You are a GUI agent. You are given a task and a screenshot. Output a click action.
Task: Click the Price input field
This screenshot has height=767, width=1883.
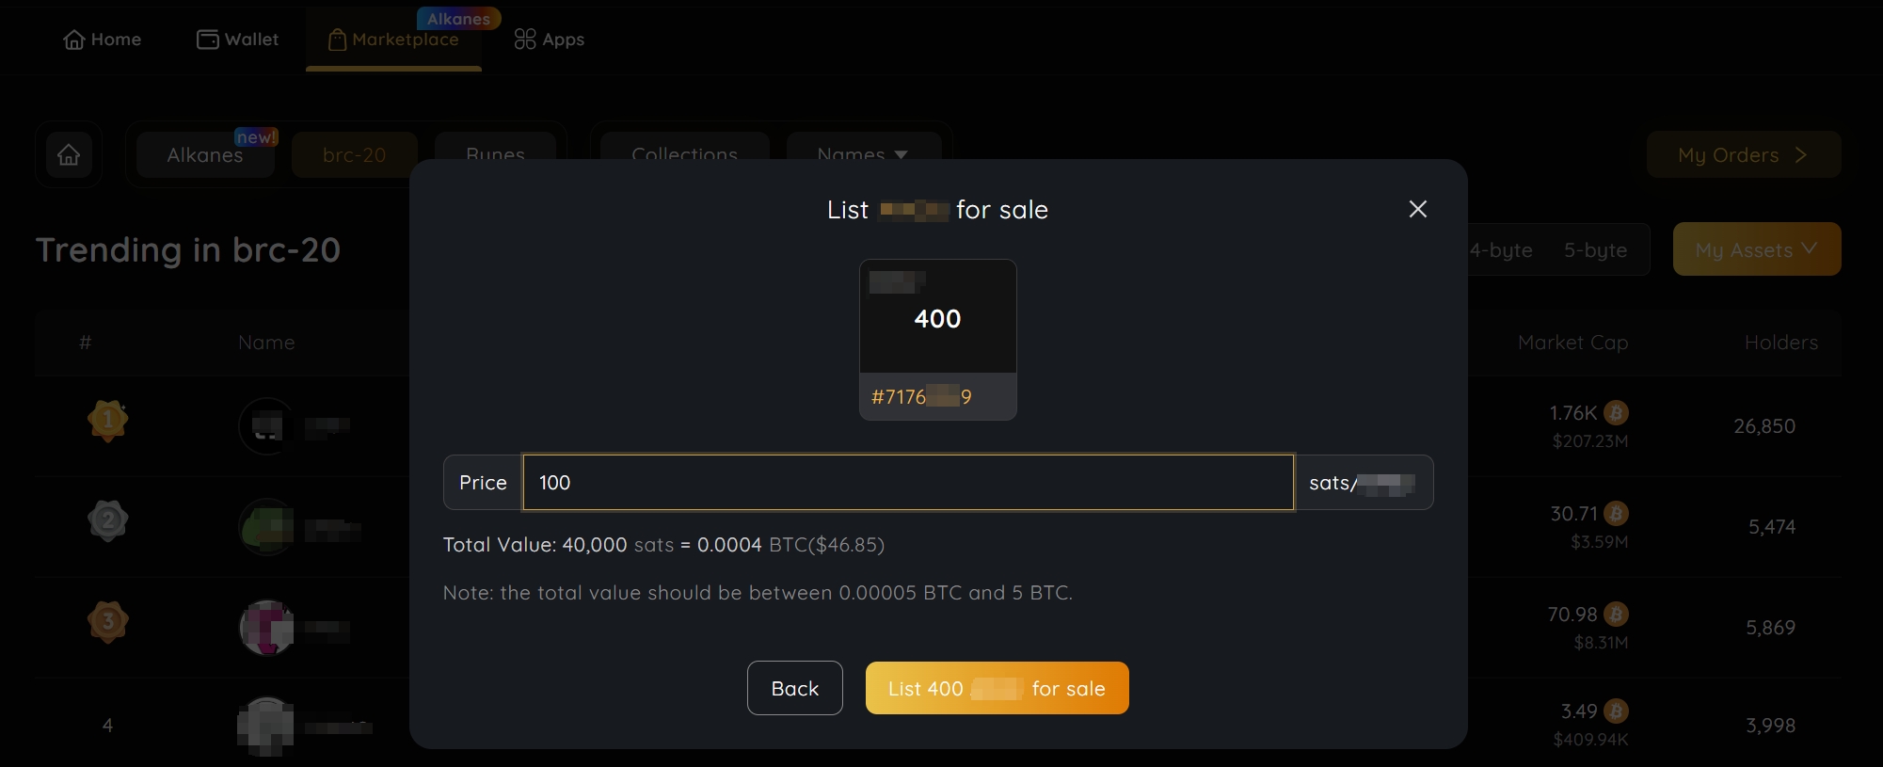[x=908, y=483]
